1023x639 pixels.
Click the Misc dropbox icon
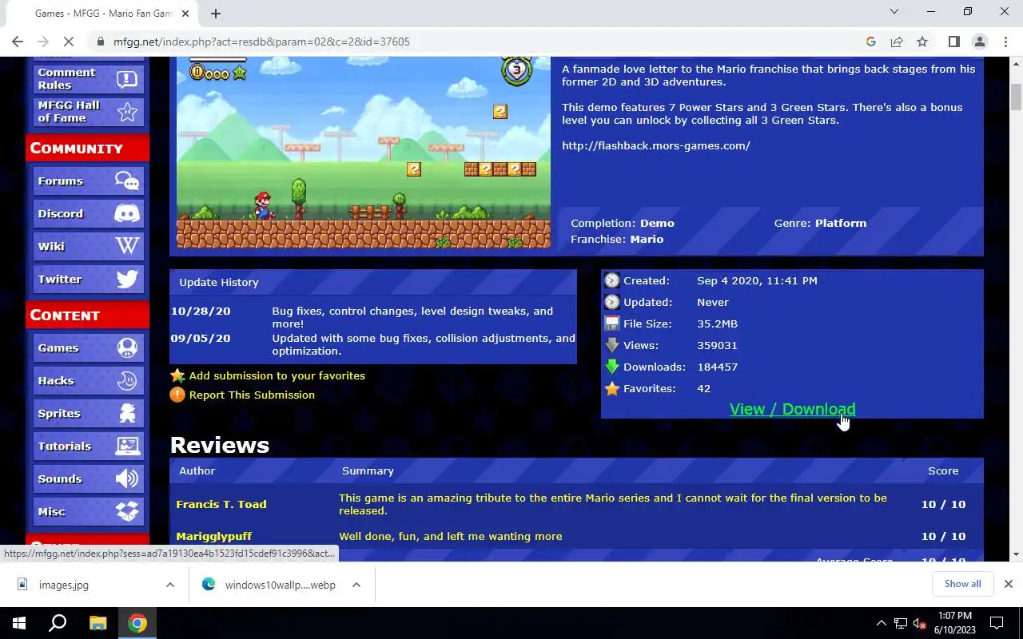[x=126, y=512]
